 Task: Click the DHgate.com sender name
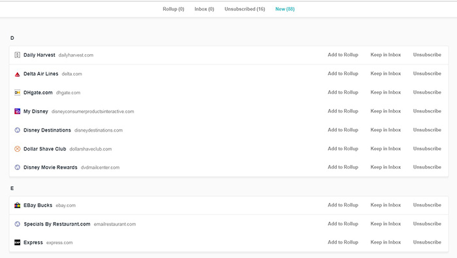pos(38,93)
